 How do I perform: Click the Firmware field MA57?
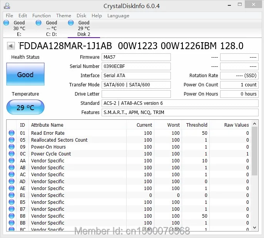tap(136, 57)
